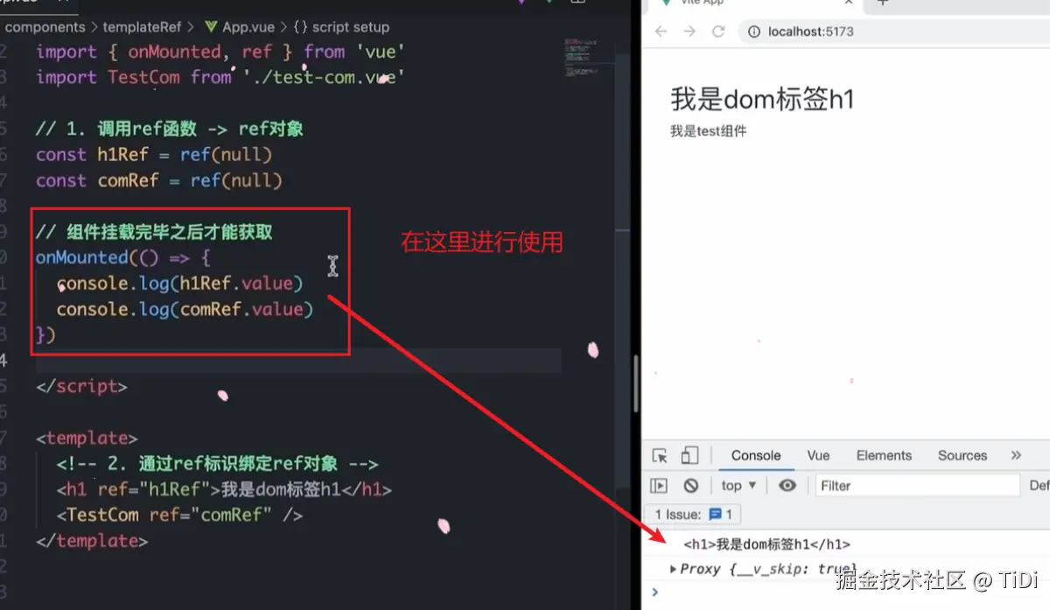Open the components breadcrumb
Screen dimensions: 1056x610
[45, 27]
